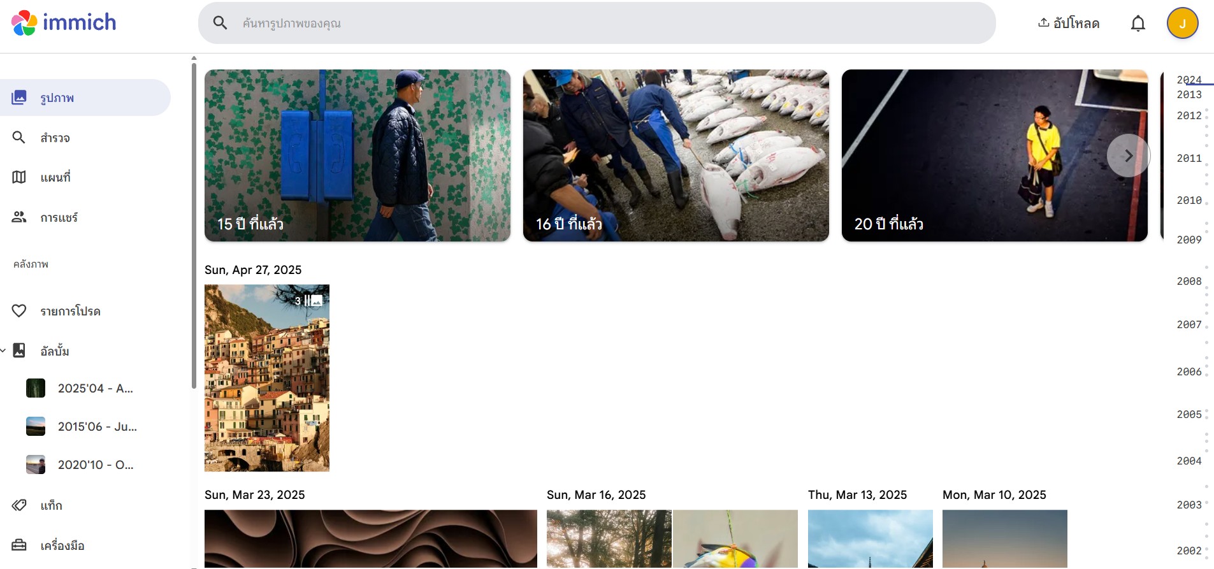Screen dimensions: 1214x569
Task: Open album 2020'10 - O...
Action: pyautogui.click(x=80, y=465)
